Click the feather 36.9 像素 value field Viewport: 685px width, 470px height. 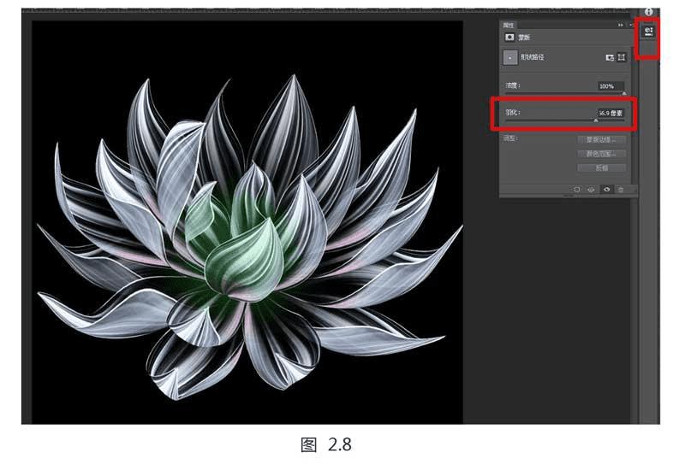coord(611,113)
